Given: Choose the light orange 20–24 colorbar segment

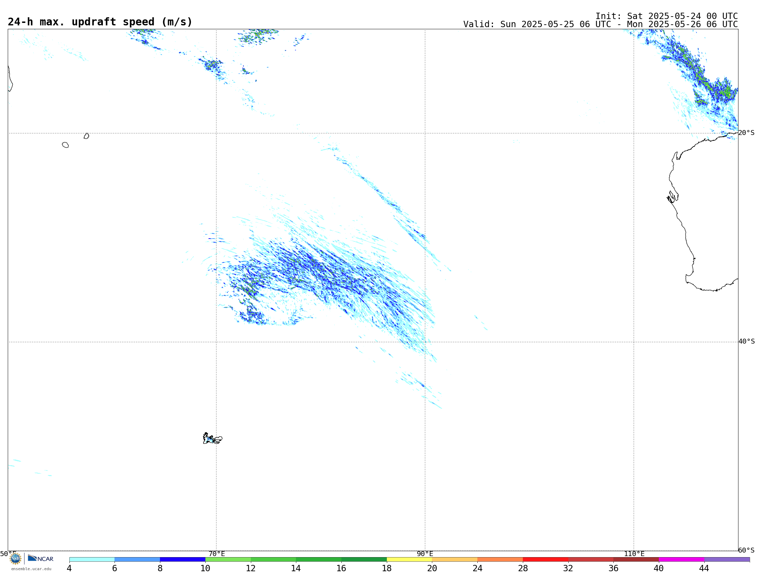Looking at the screenshot, I should 455,559.
